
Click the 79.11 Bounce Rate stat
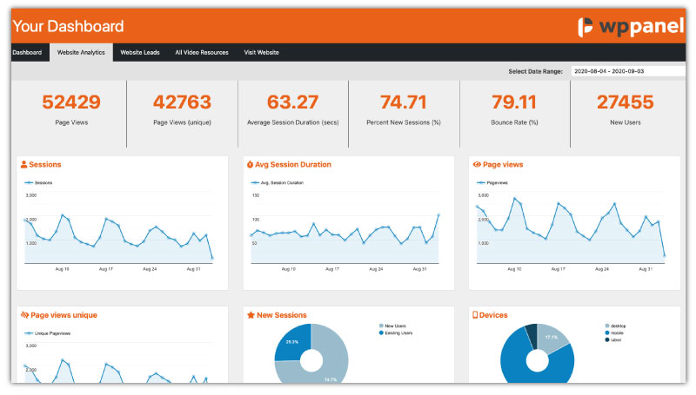[x=514, y=109]
